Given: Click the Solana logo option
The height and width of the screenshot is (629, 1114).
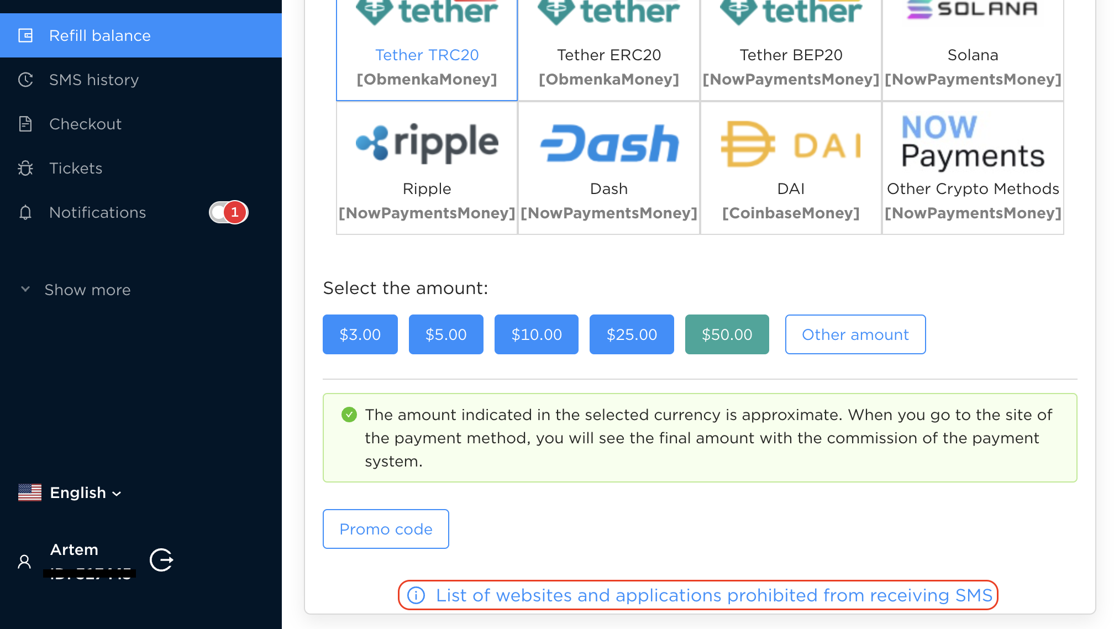Looking at the screenshot, I should (973, 10).
